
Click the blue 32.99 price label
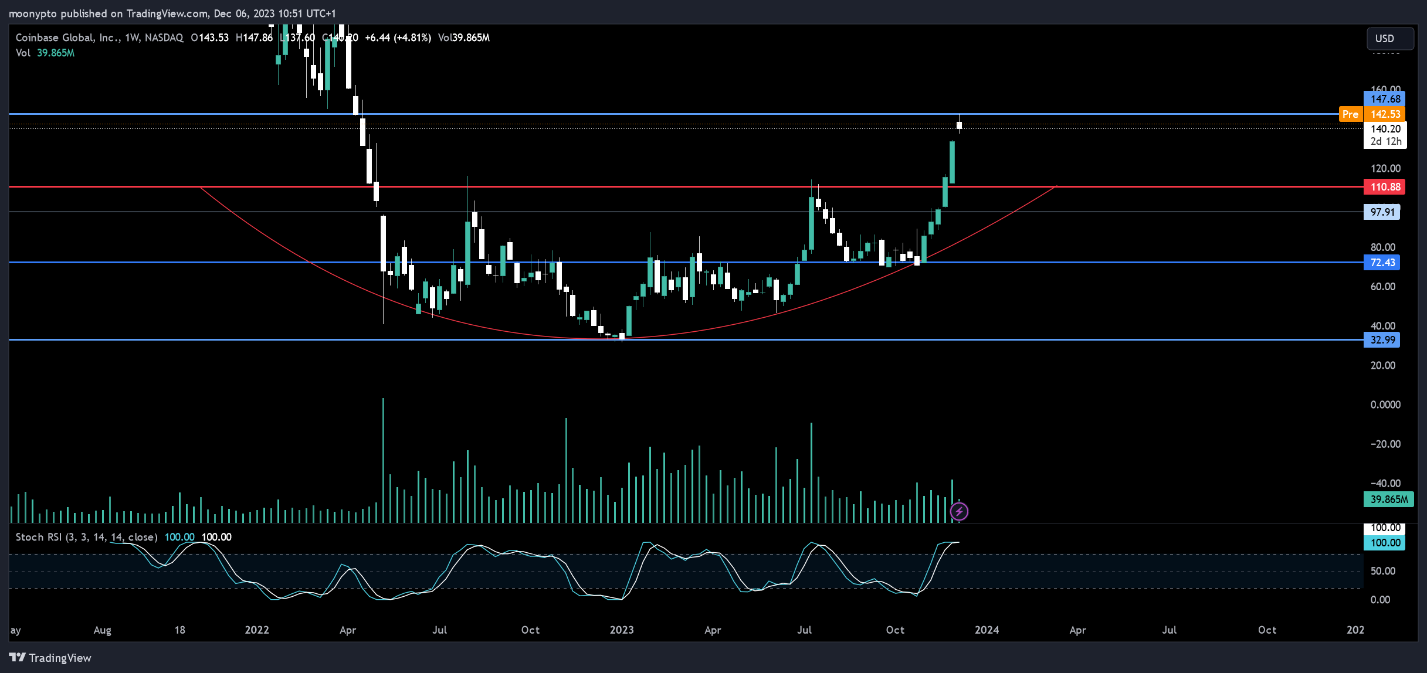[1382, 340]
